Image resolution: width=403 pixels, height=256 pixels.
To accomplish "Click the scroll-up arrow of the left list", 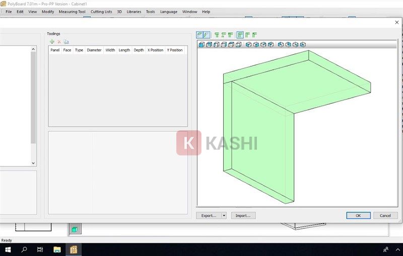I will pos(33,49).
